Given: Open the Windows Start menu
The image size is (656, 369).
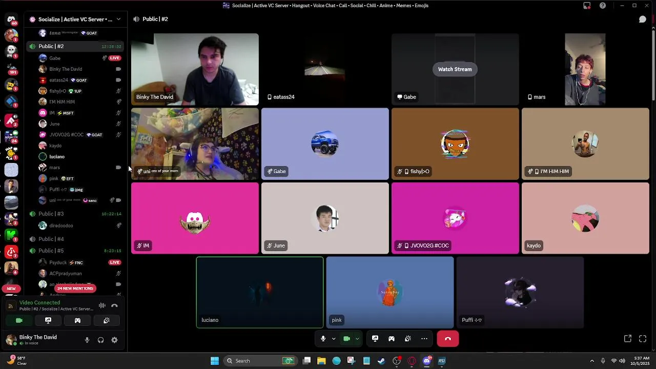Looking at the screenshot, I should point(215,361).
